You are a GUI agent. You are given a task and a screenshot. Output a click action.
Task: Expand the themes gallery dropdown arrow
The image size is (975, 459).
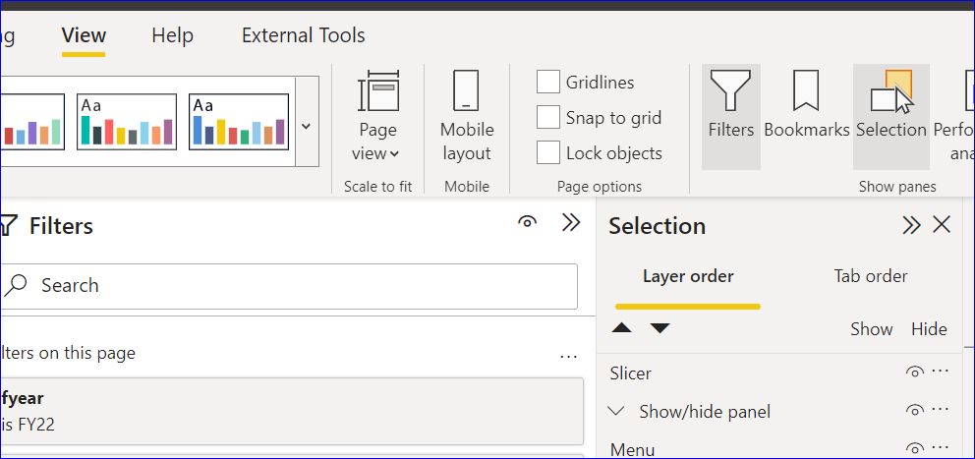[306, 126]
